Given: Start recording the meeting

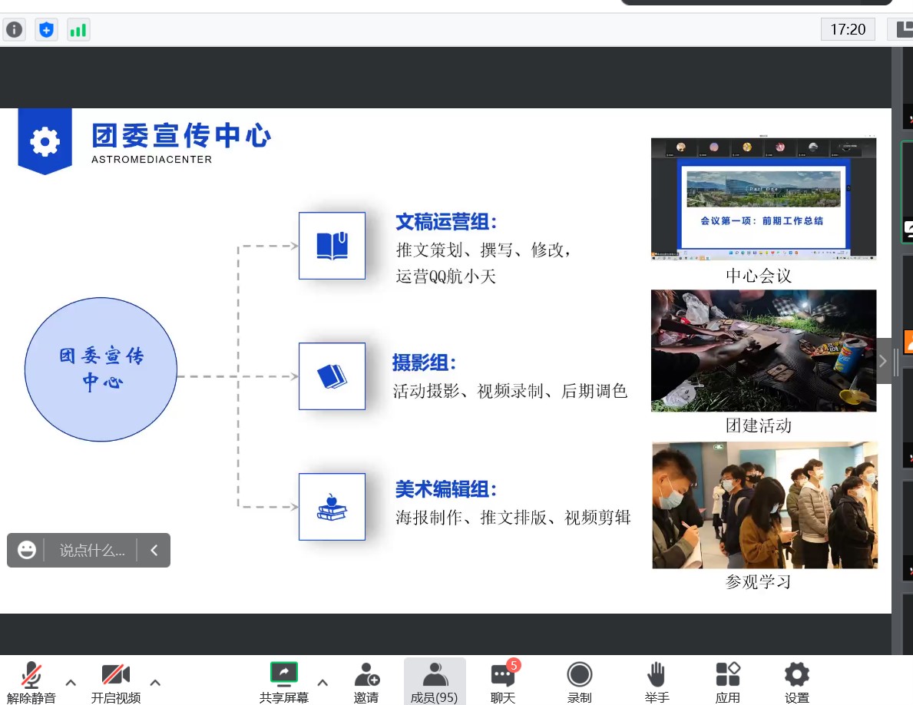Looking at the screenshot, I should 579,675.
